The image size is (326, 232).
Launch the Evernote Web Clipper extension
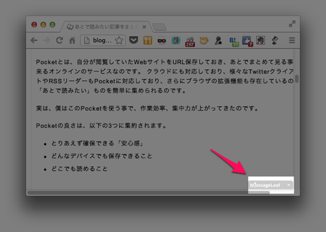(260, 40)
